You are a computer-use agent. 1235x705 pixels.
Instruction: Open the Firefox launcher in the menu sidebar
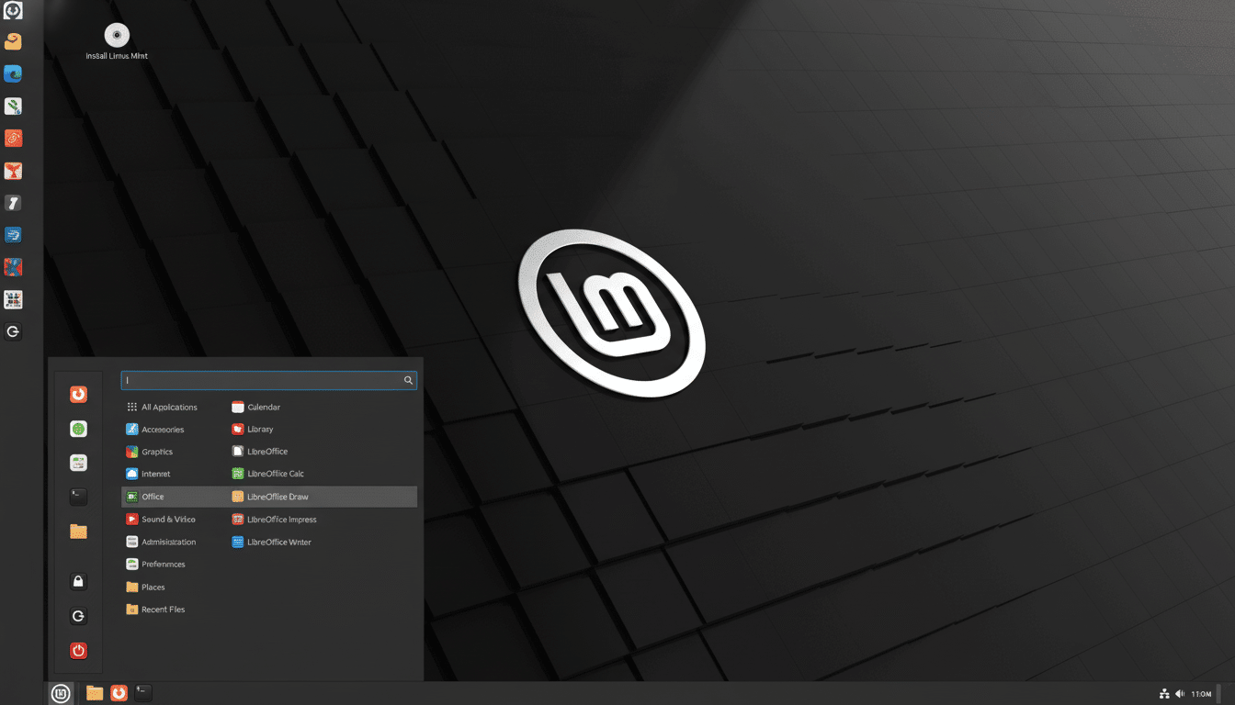click(78, 393)
